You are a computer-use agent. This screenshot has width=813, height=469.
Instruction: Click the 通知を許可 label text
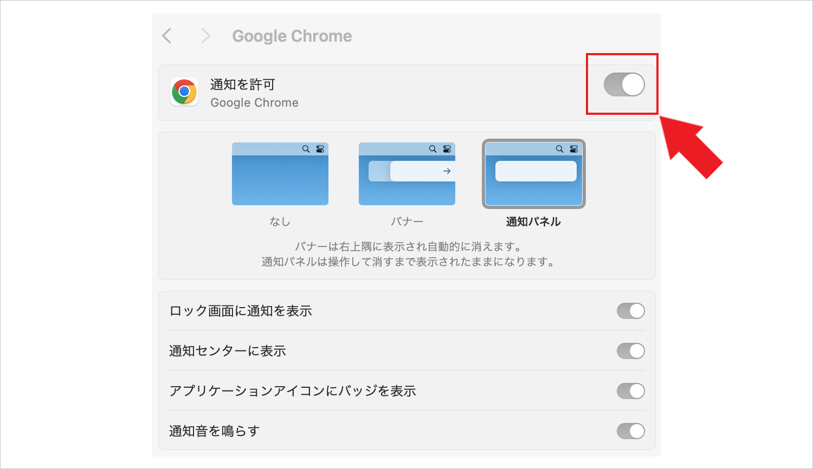click(243, 84)
